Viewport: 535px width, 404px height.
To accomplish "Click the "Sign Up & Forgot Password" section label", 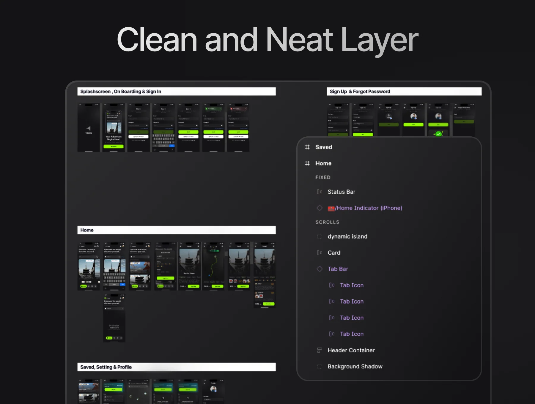I will 404,91.
